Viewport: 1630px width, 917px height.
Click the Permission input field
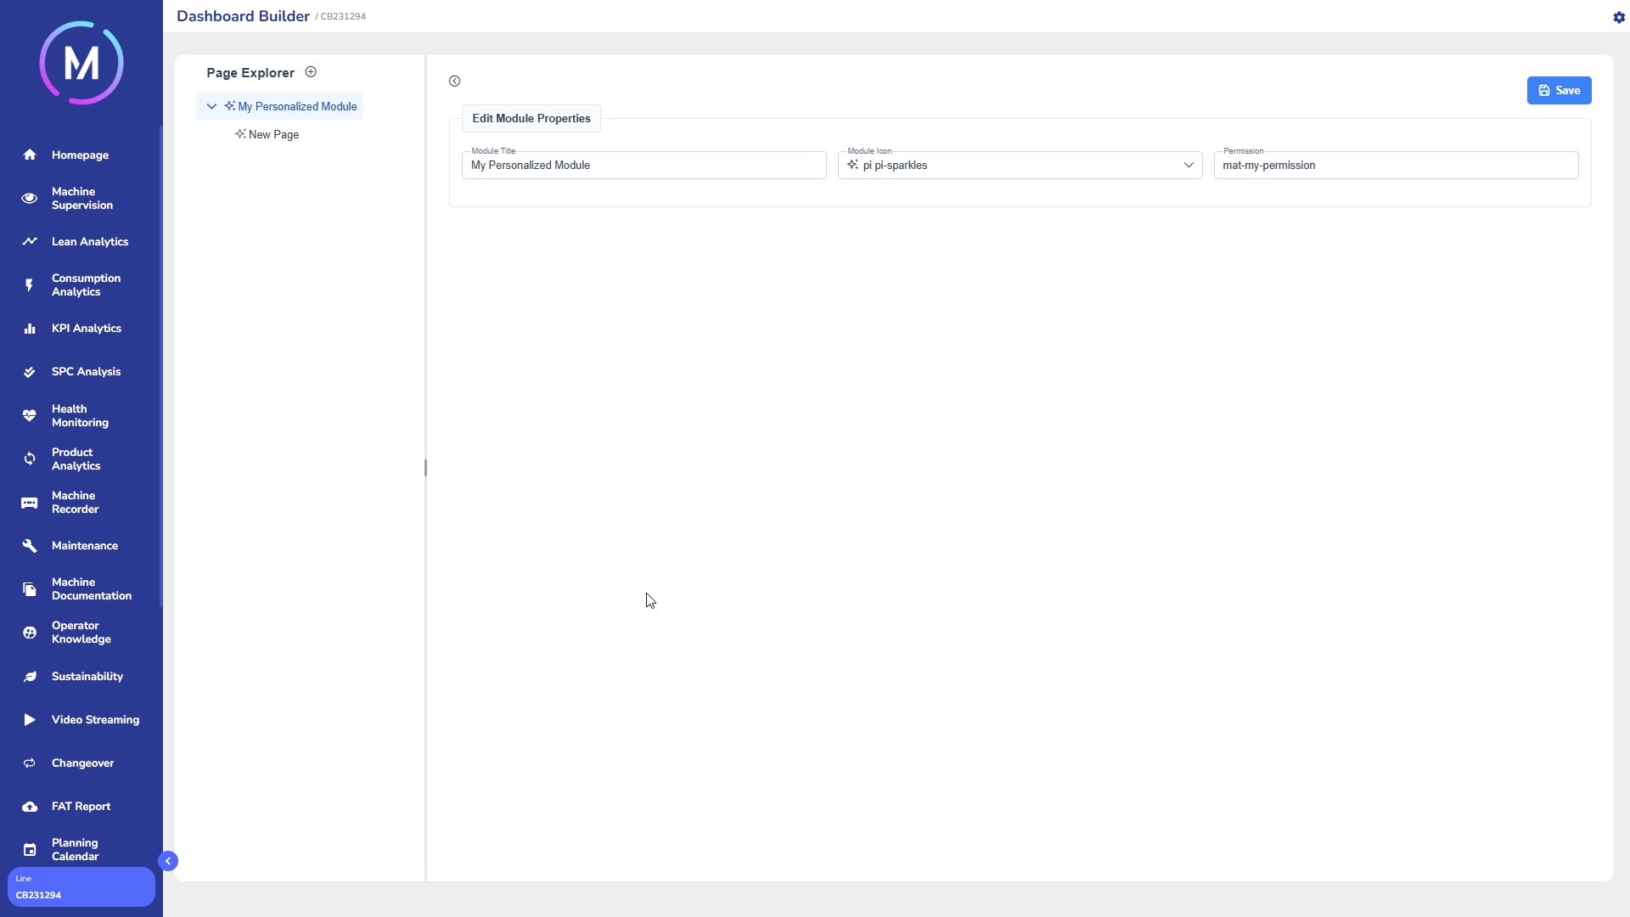click(1395, 166)
